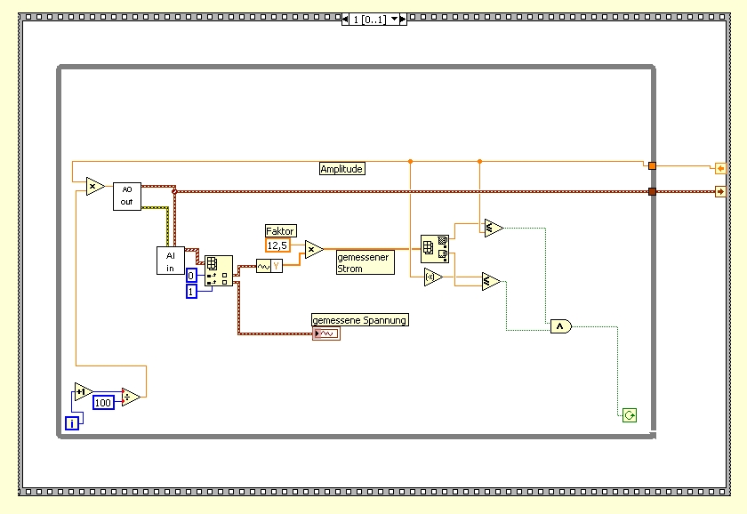Screen dimensions: 747x514
Task: Select the AI in subVI node
Action: click(171, 260)
